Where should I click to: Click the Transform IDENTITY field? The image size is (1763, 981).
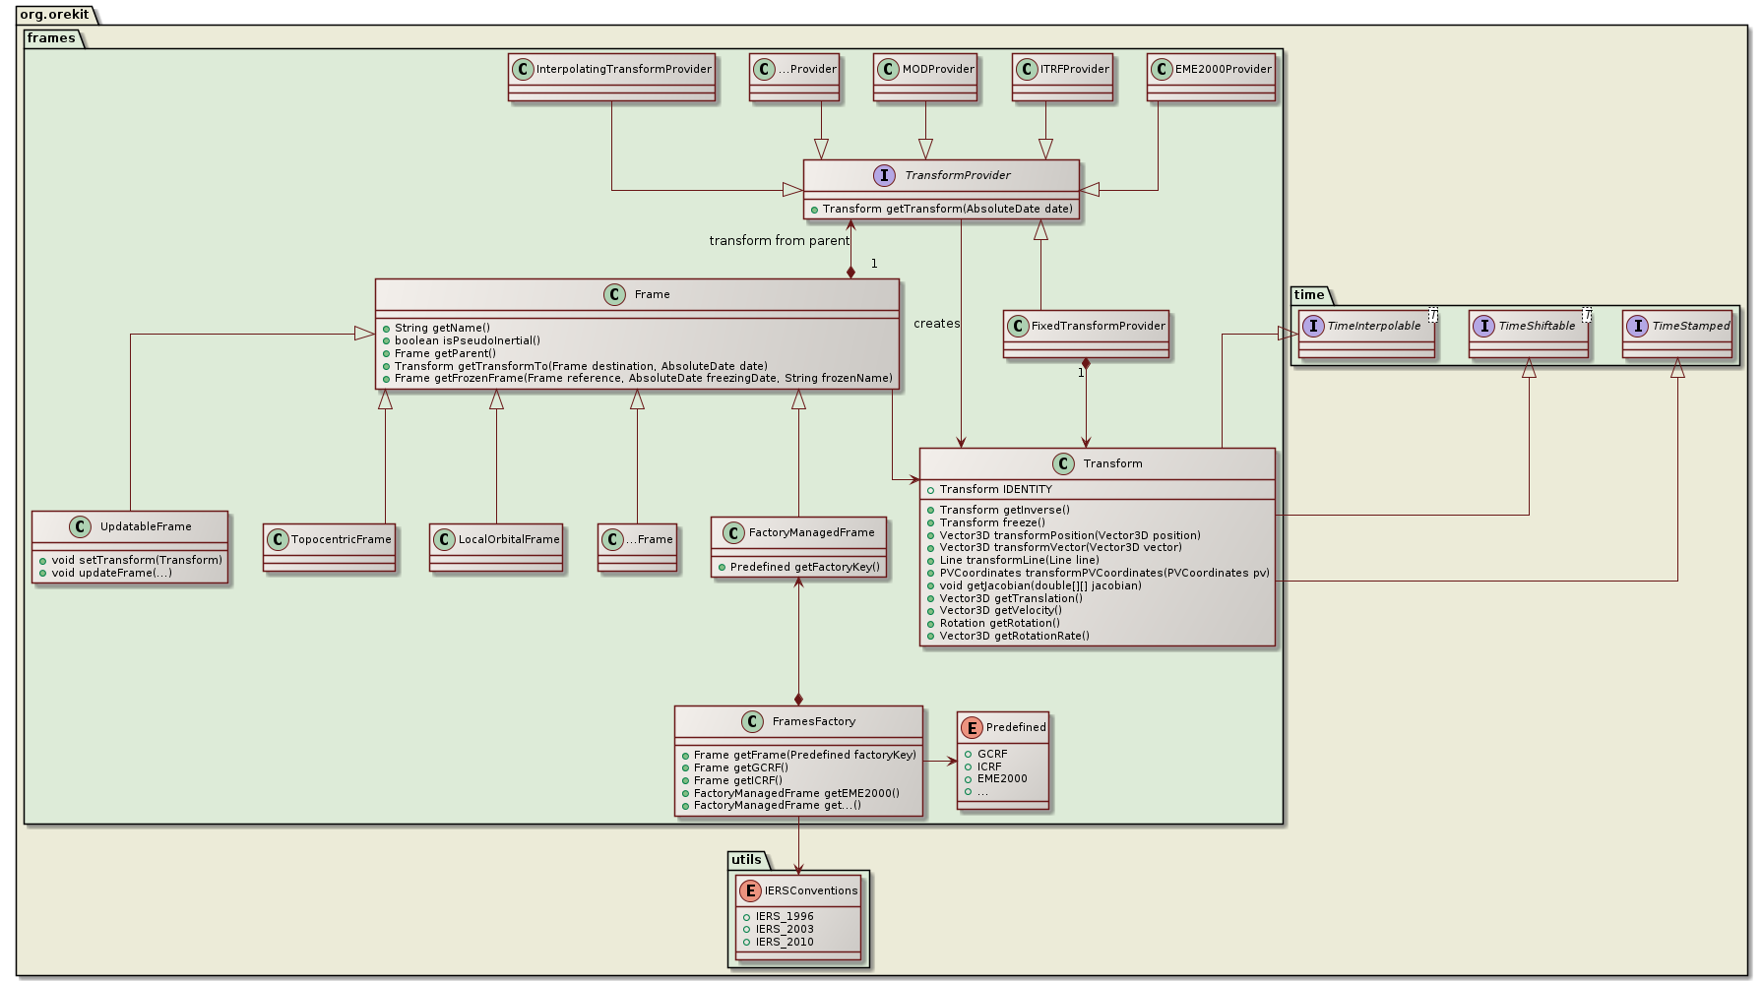[995, 489]
